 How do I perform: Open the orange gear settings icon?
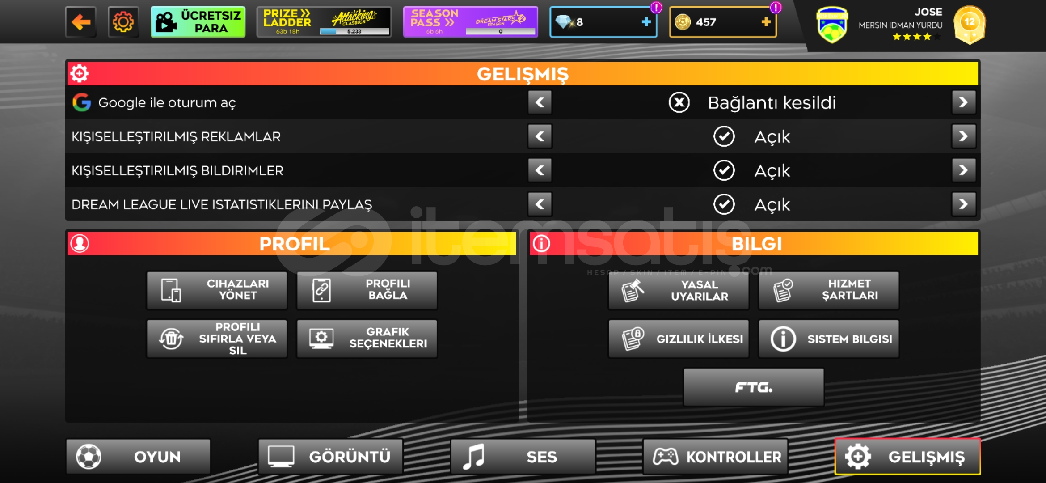click(x=123, y=21)
